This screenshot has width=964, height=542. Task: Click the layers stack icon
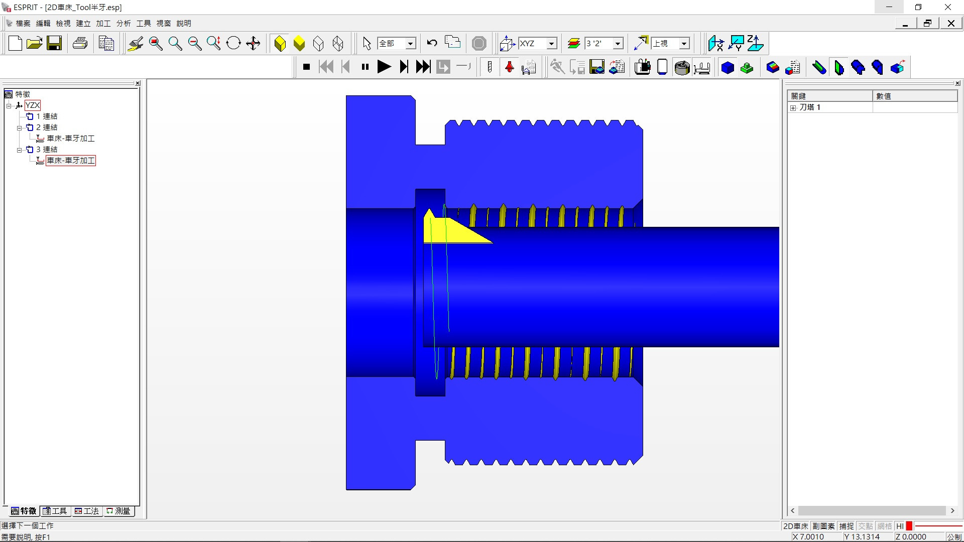574,44
